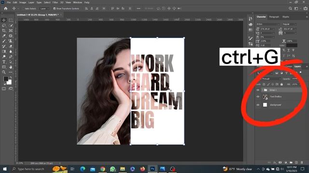The height and width of the screenshot is (173, 309).
Task: Create new group from Layers footer
Action: [291, 162]
